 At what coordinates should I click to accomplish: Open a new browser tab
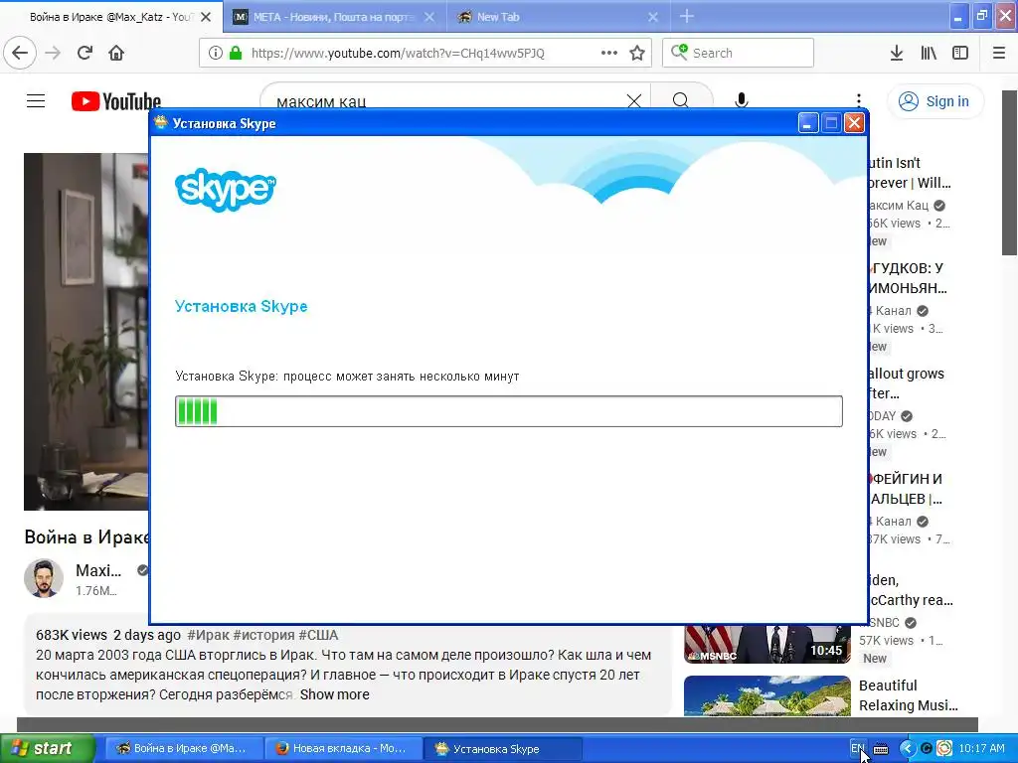687,16
